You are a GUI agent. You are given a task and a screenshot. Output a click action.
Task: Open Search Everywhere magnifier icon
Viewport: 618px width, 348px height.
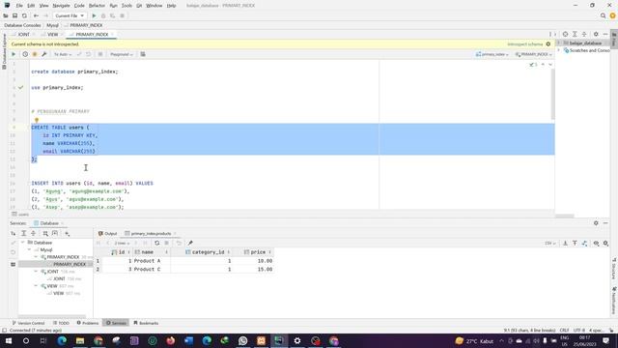603,15
